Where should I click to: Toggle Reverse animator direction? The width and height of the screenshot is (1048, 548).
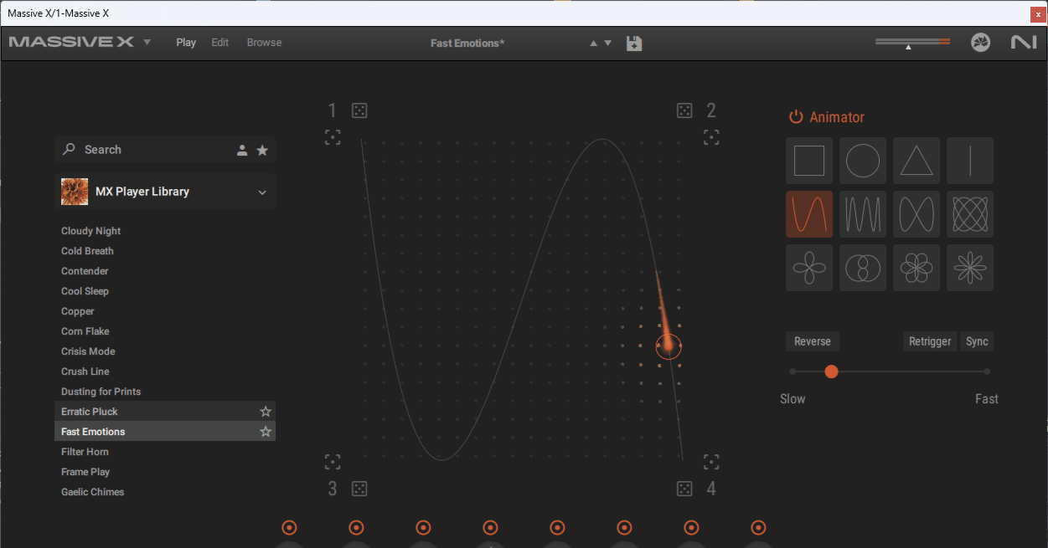point(813,341)
